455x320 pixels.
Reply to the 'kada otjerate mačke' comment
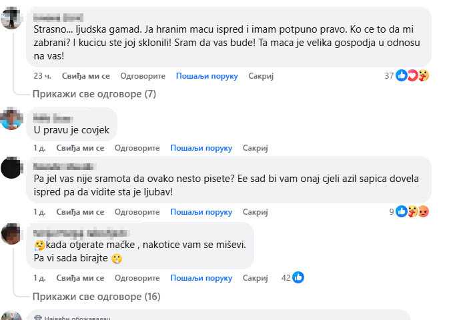(137, 278)
